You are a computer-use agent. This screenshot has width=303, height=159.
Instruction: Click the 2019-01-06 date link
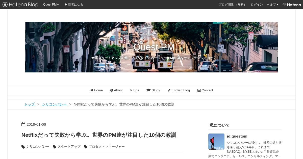pos(36,124)
